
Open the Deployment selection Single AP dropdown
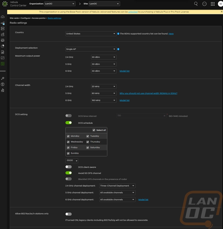91,49
